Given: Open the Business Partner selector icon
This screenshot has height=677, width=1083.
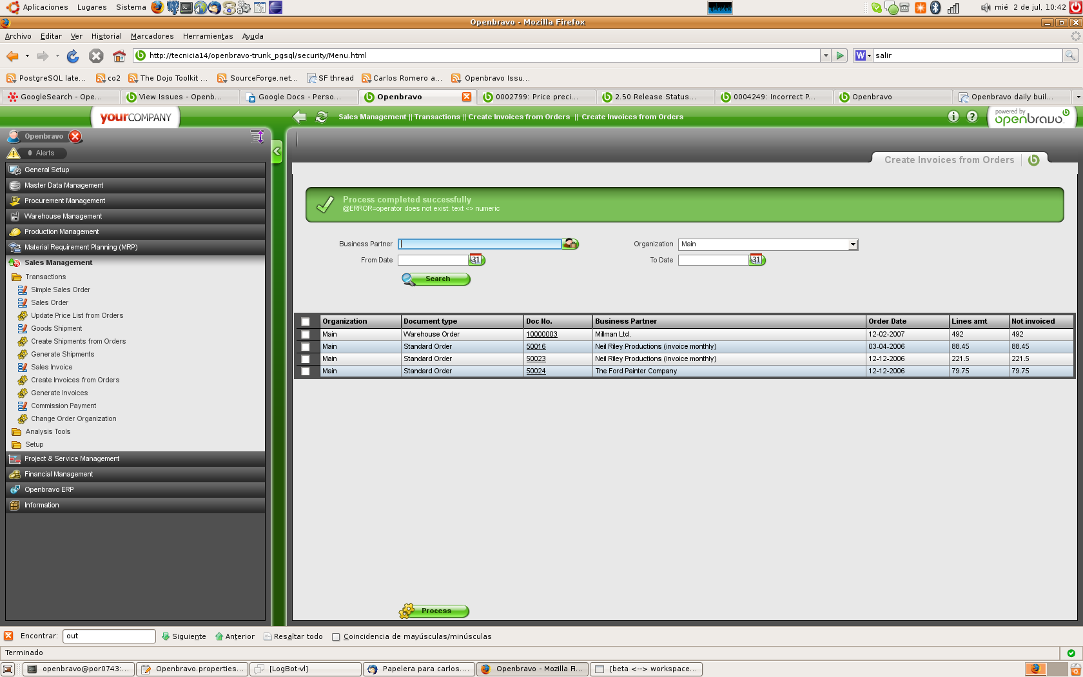Looking at the screenshot, I should click(x=571, y=244).
